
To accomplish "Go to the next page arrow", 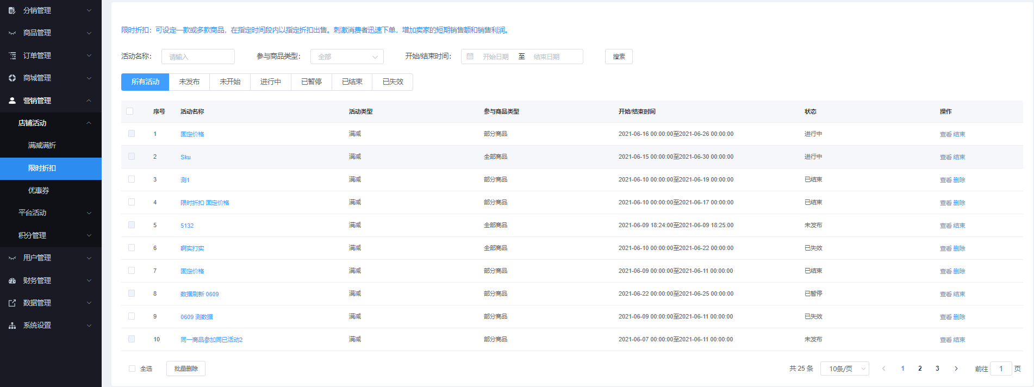I will pos(956,369).
